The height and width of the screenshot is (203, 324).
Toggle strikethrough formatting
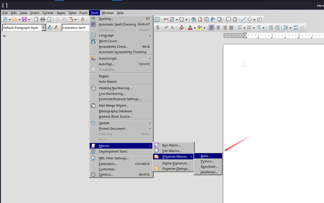point(158,28)
